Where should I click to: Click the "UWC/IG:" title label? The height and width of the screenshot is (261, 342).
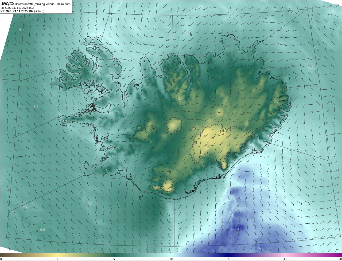pos(7,3)
